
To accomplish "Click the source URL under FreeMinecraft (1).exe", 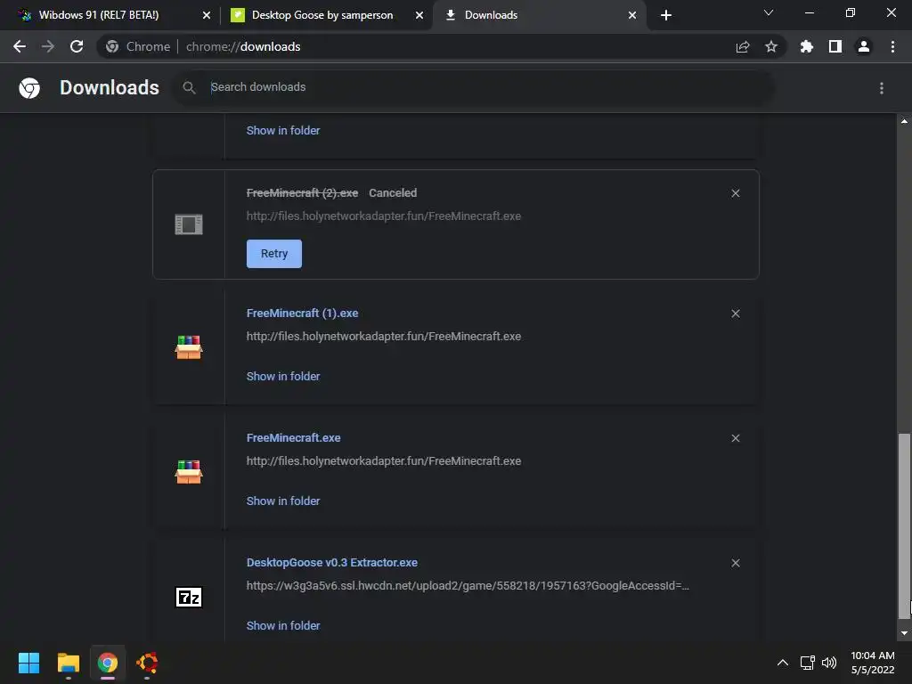I will pyautogui.click(x=384, y=336).
